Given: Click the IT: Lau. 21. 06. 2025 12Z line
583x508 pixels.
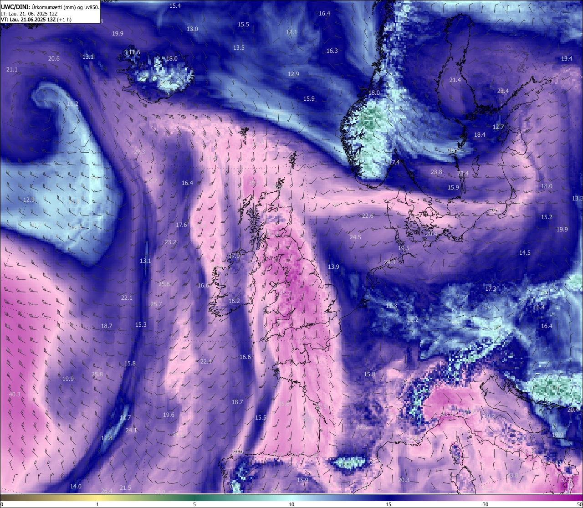Looking at the screenshot, I should click(x=29, y=14).
